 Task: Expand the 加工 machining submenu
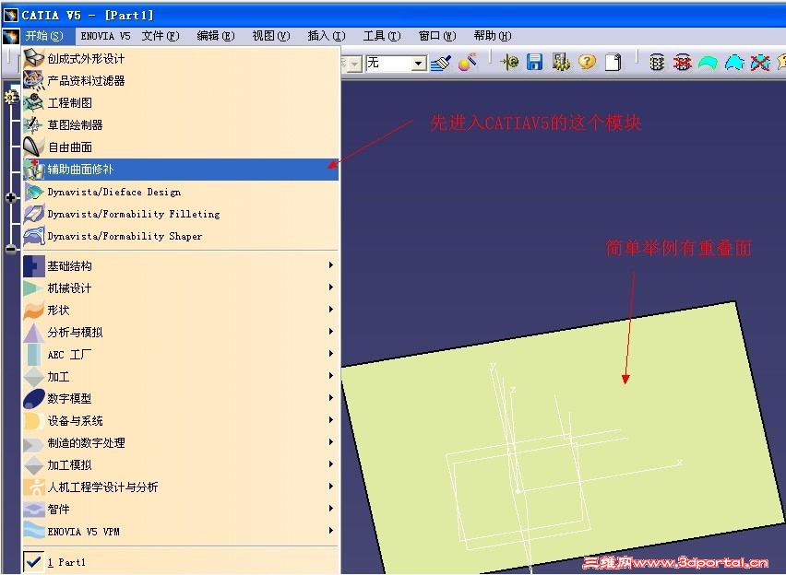[x=181, y=377]
